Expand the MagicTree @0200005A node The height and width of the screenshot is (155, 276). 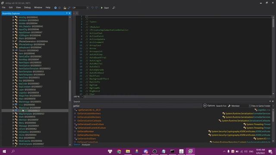click(13, 96)
